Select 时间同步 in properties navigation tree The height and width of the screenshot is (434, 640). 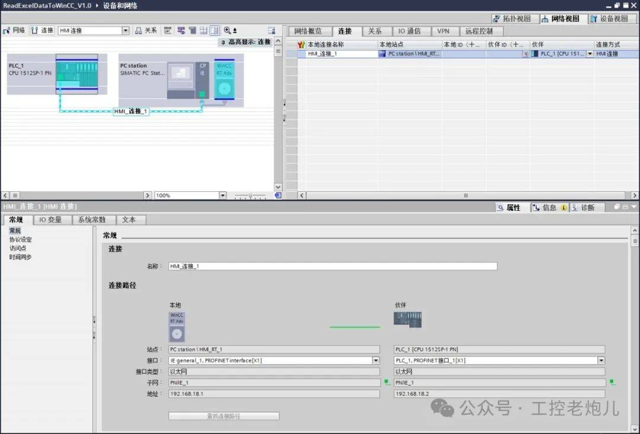point(20,258)
